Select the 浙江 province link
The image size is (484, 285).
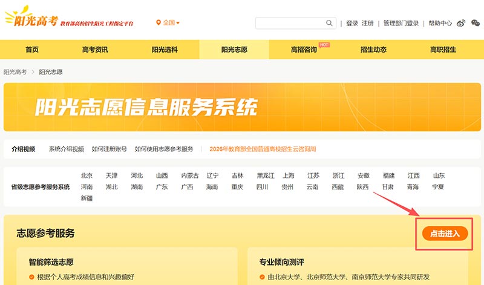338,175
